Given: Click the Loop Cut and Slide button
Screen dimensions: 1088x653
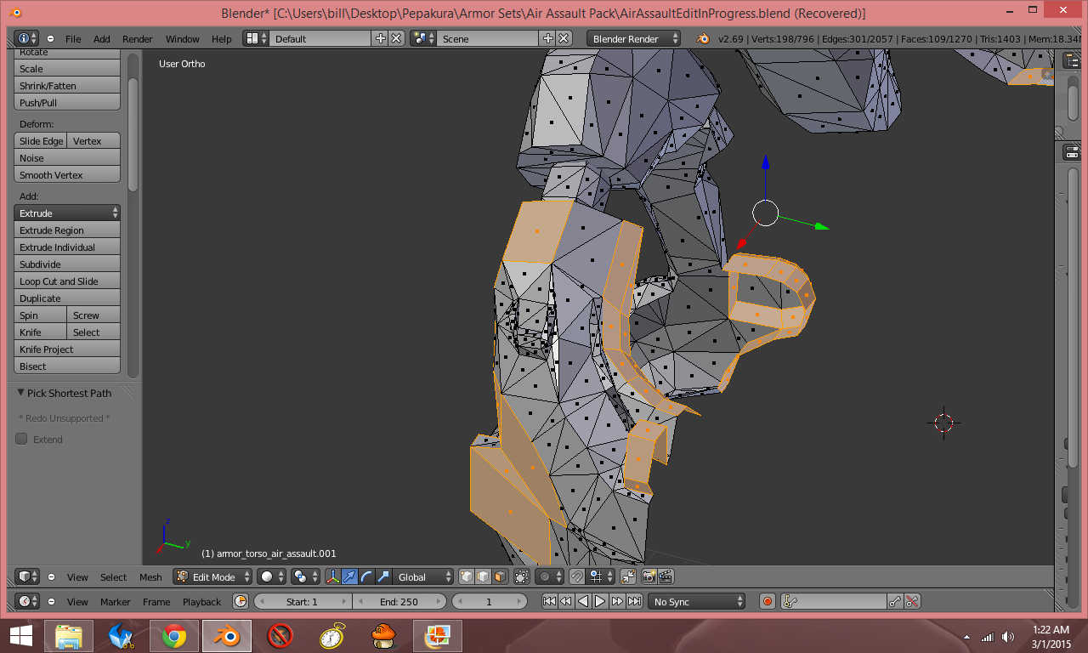Looking at the screenshot, I should [67, 281].
